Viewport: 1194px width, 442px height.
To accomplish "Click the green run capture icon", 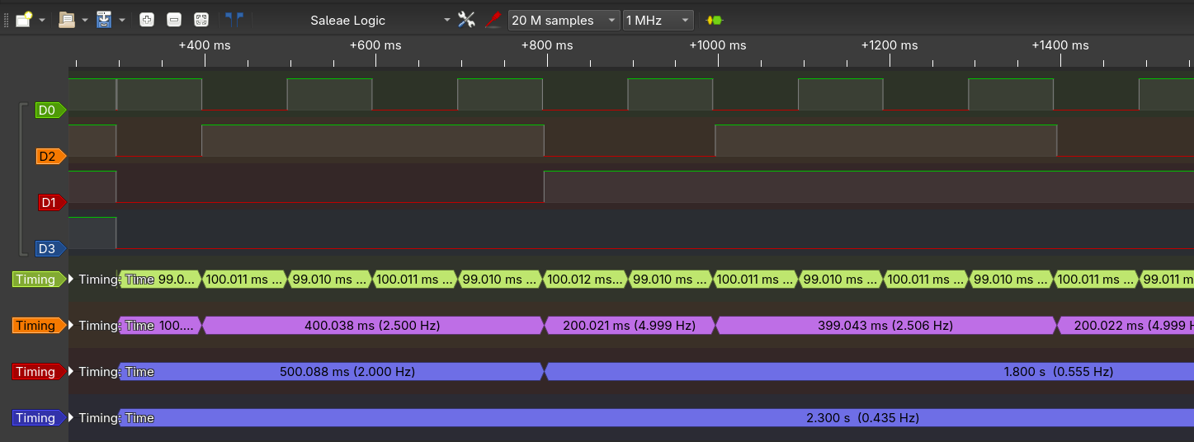I will [714, 20].
